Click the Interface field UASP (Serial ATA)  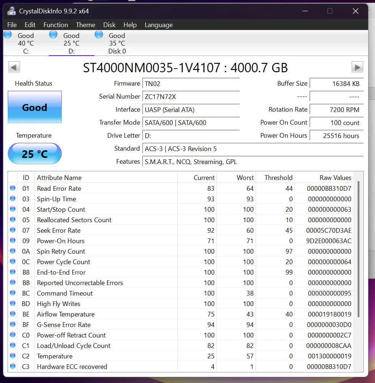pyautogui.click(x=191, y=110)
